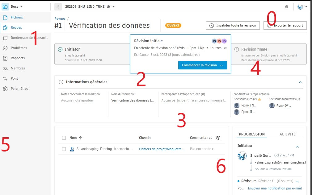Collapse the Informations générales panel

pos(300,82)
